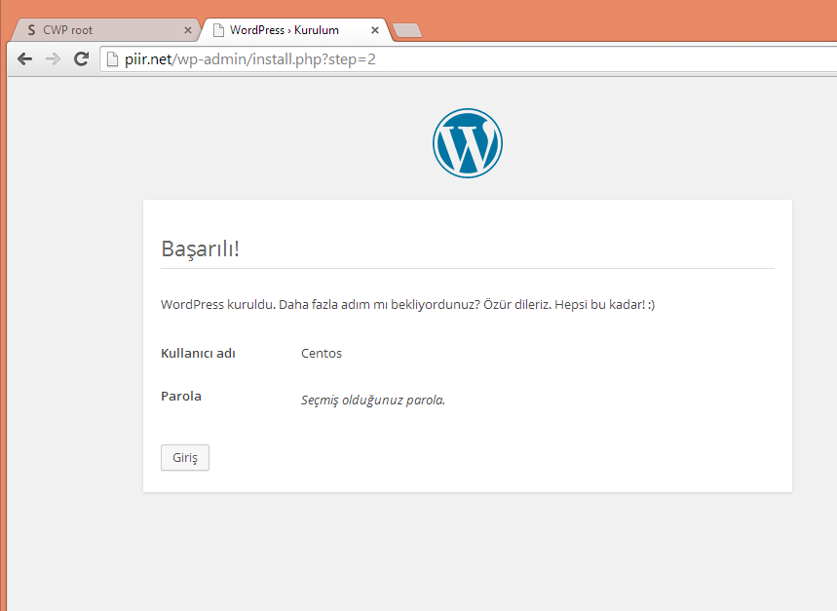The image size is (837, 611).
Task: Focus the address bar URL field
Action: pyautogui.click(x=470, y=59)
